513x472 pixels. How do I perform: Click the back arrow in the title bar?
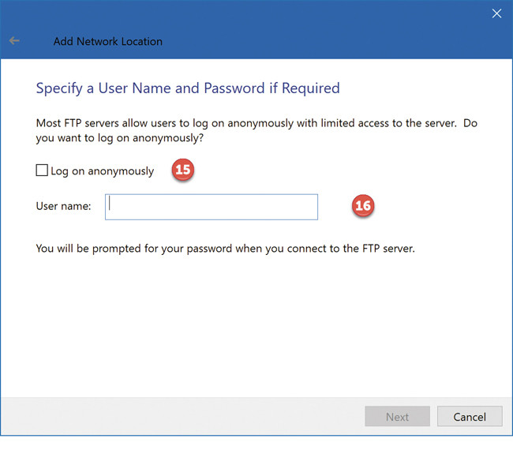click(x=14, y=41)
